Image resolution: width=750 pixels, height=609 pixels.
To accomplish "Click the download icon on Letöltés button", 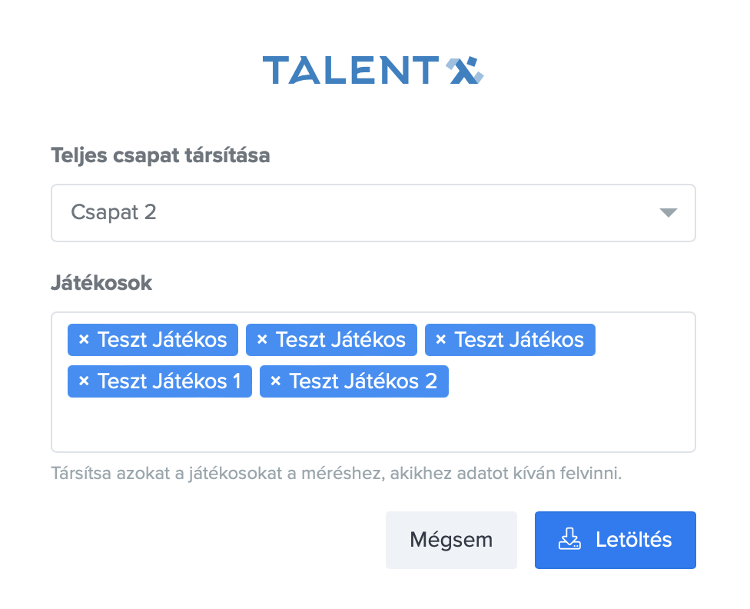I will pyautogui.click(x=568, y=540).
